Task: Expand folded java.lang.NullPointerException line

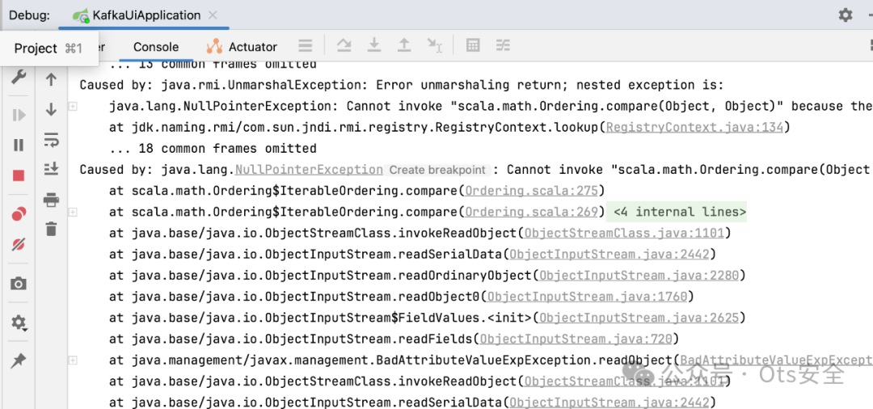Action: tap(73, 106)
